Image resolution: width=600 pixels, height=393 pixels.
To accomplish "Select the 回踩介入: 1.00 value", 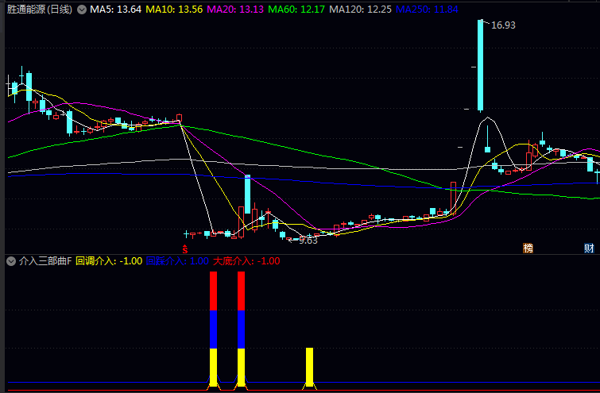I will coord(177,261).
